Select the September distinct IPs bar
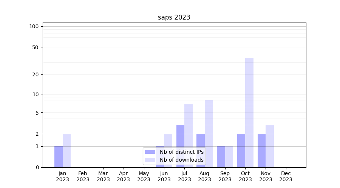Screen dimensions: 340x188 point(221,157)
